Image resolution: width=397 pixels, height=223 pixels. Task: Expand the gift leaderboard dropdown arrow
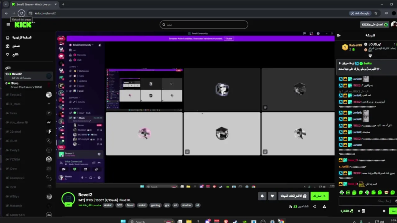pyautogui.click(x=370, y=56)
